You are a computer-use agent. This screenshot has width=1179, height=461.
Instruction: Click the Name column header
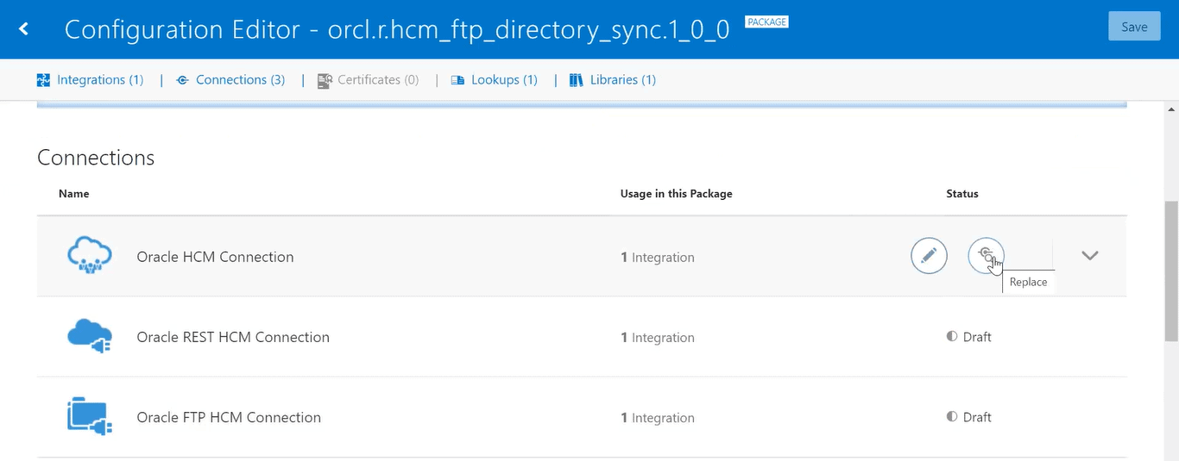[74, 194]
